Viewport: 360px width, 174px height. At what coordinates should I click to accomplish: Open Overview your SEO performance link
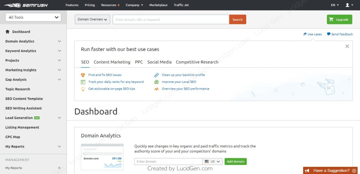pos(185,89)
